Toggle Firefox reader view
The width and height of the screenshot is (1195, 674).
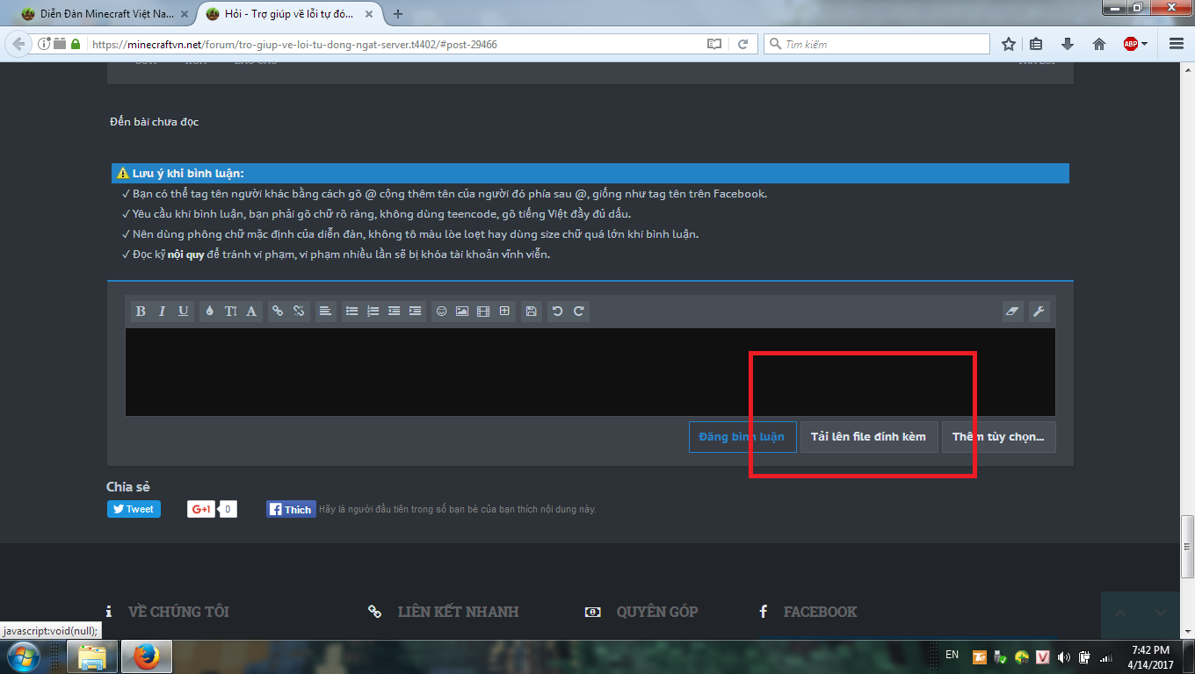[x=714, y=44]
